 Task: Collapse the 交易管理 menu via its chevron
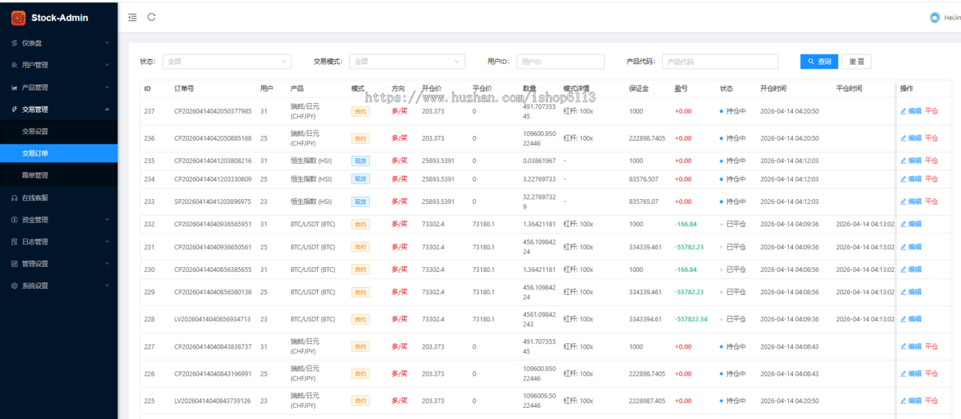tap(106, 109)
